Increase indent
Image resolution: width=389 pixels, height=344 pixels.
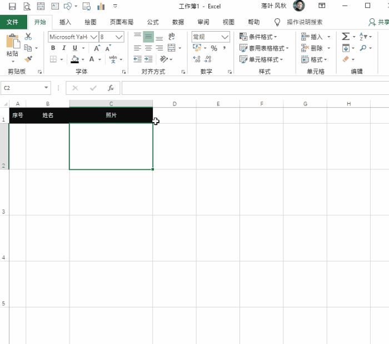(x=148, y=59)
